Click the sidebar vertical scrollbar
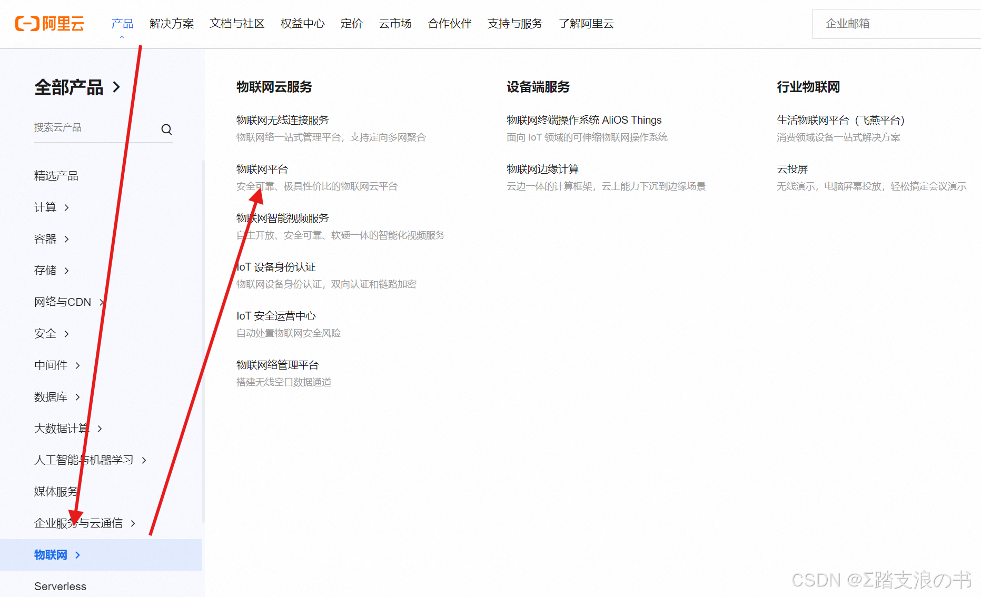Viewport: 981px width, 597px height. point(203,341)
